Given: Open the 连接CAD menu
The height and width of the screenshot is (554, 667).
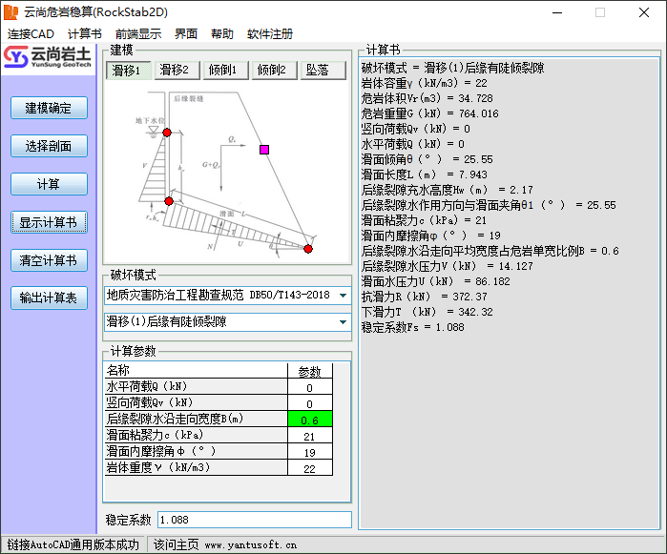Looking at the screenshot, I should pyautogui.click(x=31, y=33).
